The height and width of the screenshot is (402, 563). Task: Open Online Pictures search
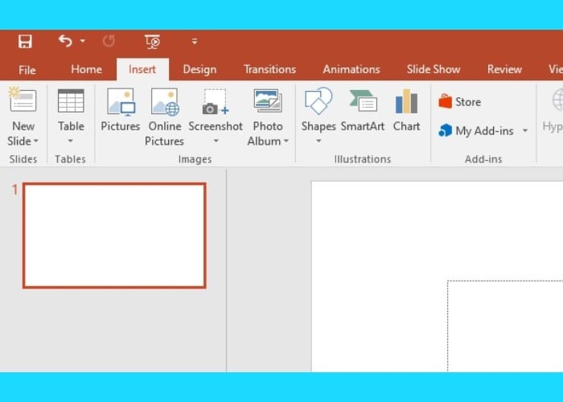(164, 111)
